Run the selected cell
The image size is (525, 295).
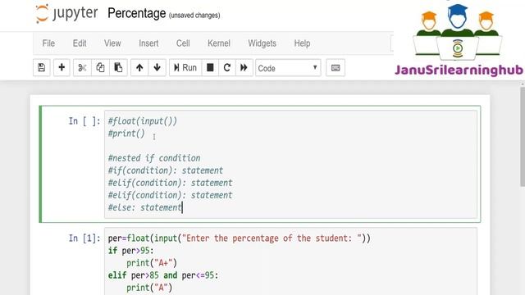[x=185, y=67]
